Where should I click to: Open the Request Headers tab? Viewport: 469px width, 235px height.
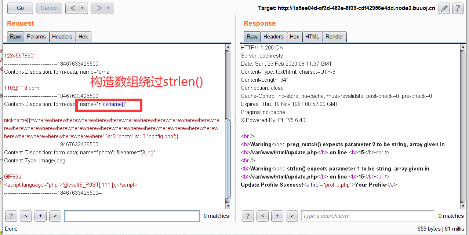62,37
